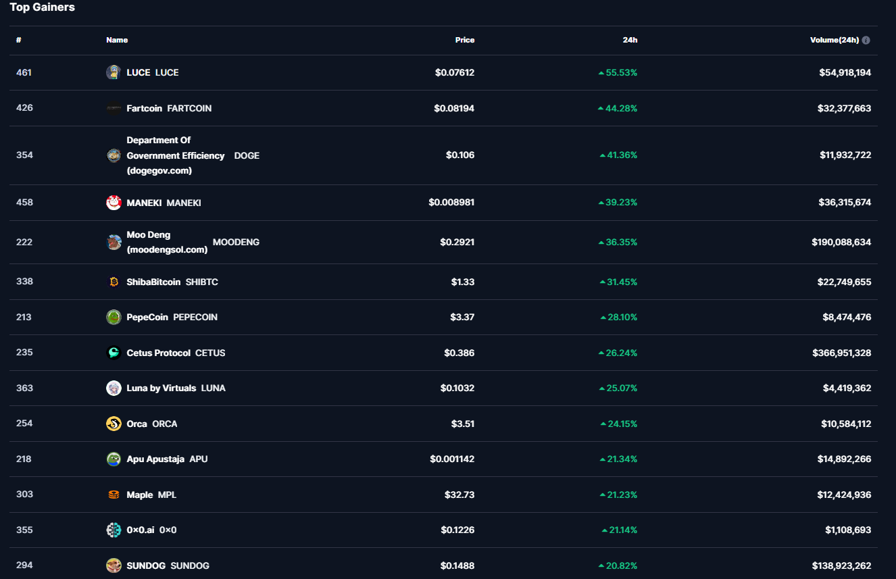
Task: Sort by Name column header
Action: tap(117, 40)
